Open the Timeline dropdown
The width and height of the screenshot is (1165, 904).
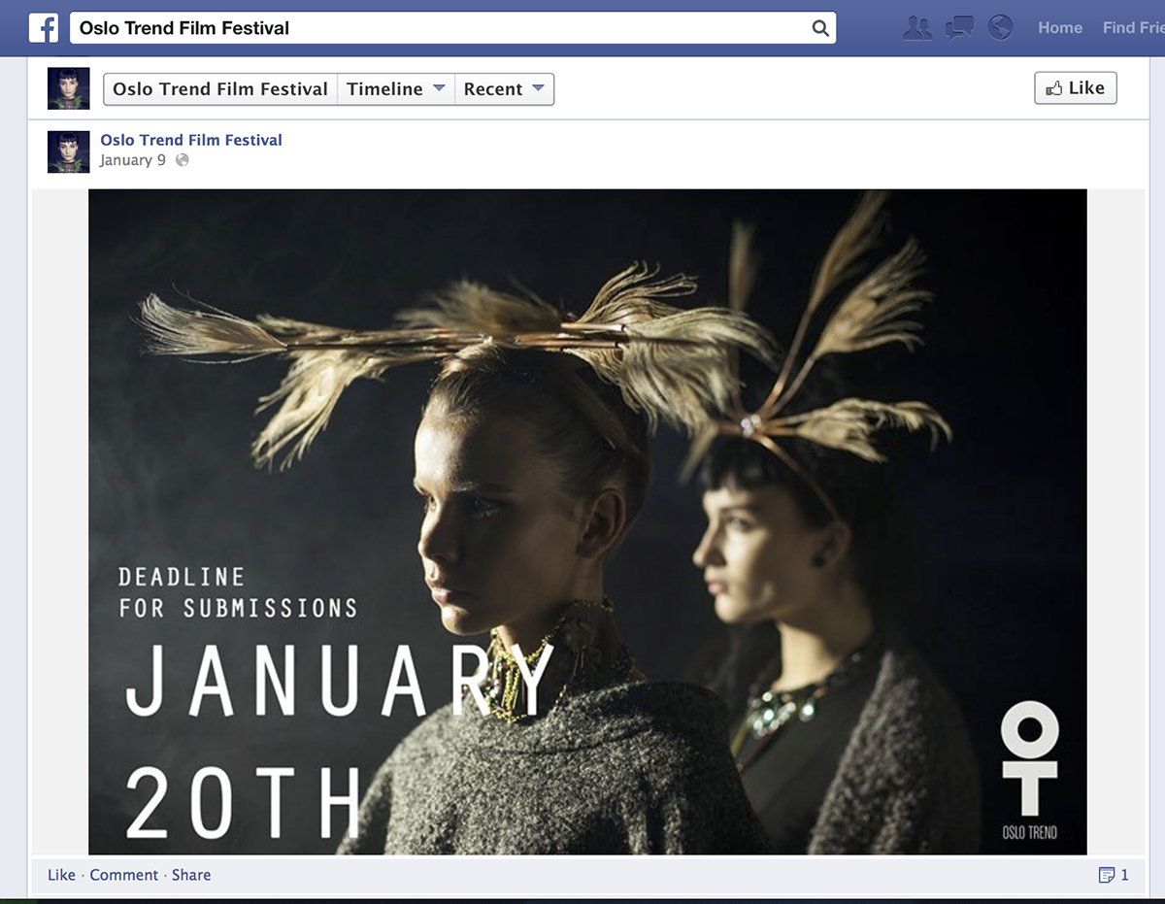pos(396,88)
